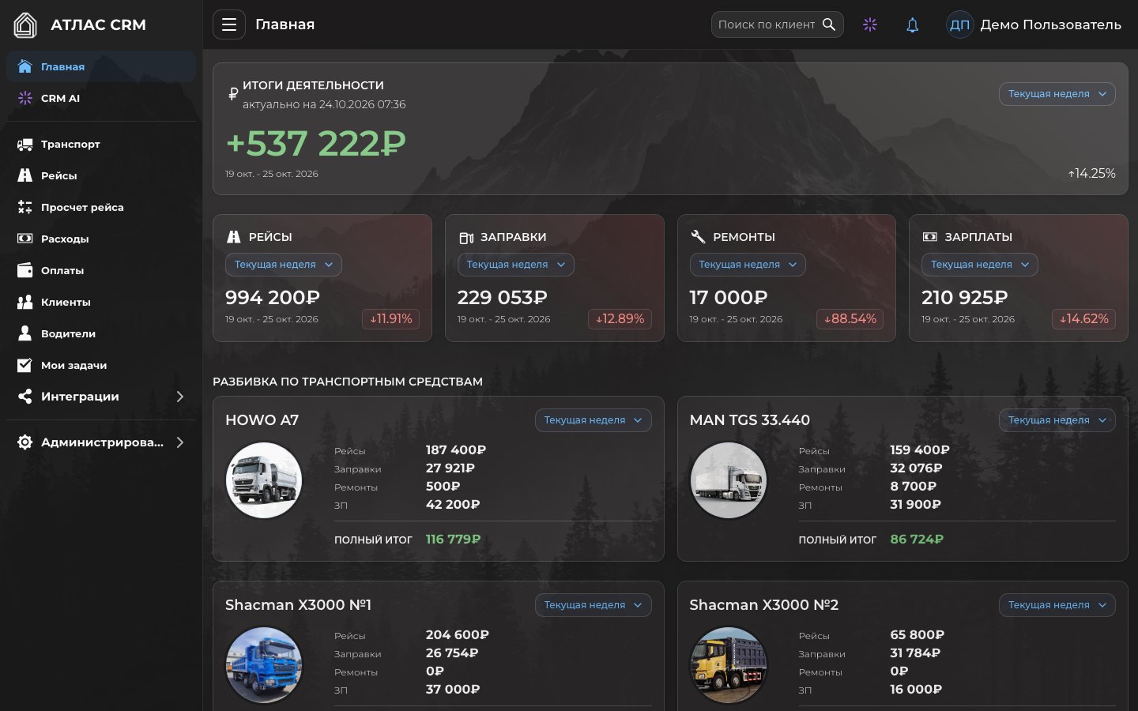Viewport: 1138px width, 711px height.
Task: Open period dropdown for MAN TGS 33.440
Action: pos(1057,420)
